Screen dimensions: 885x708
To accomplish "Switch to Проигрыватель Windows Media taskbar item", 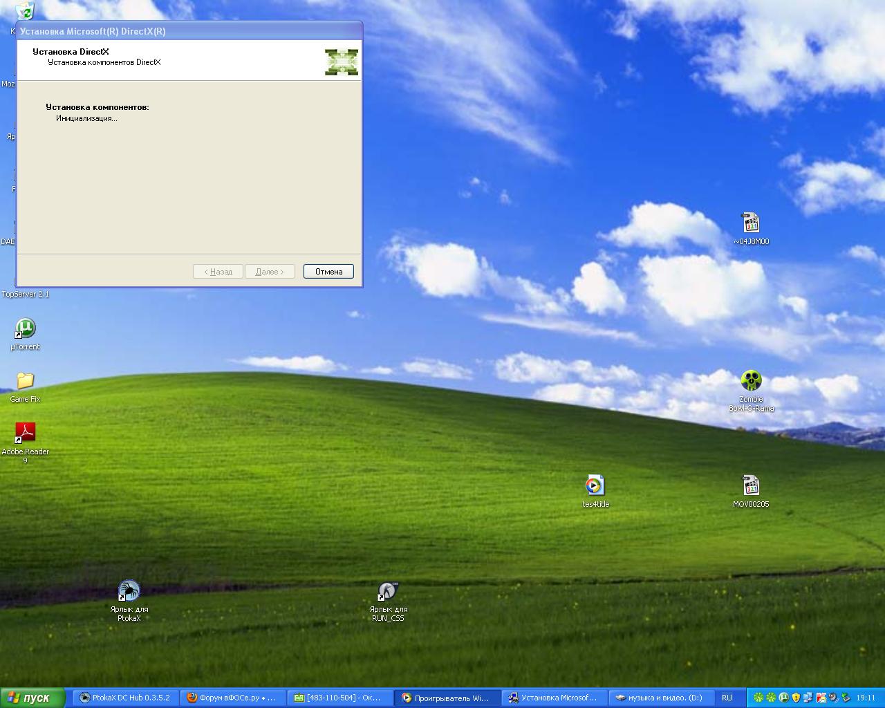I will tap(446, 698).
